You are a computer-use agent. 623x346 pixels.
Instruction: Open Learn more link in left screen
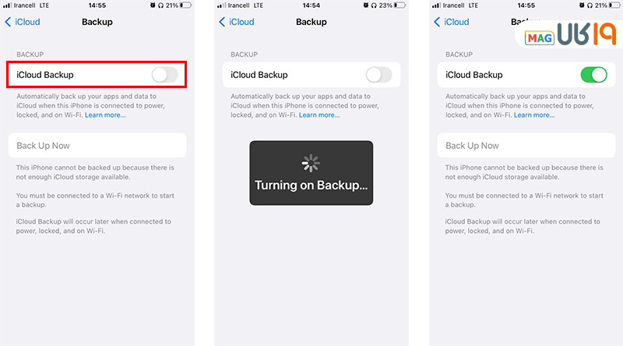105,115
